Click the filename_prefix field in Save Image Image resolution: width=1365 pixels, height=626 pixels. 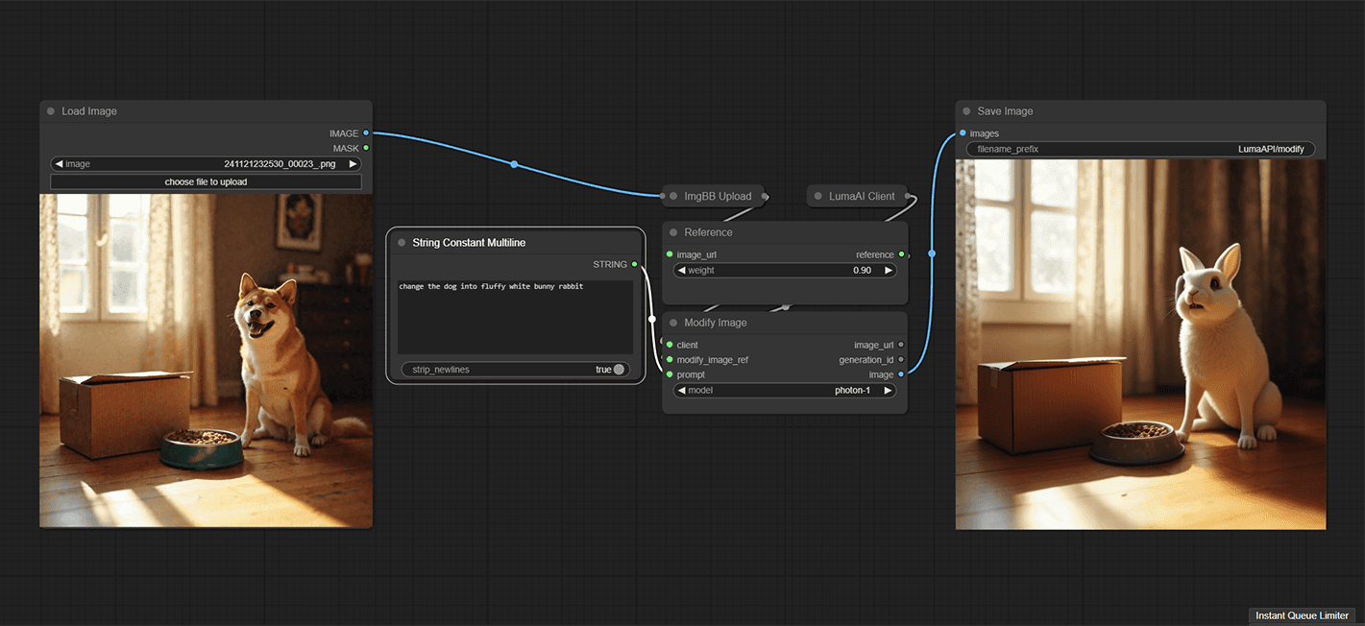click(1139, 150)
